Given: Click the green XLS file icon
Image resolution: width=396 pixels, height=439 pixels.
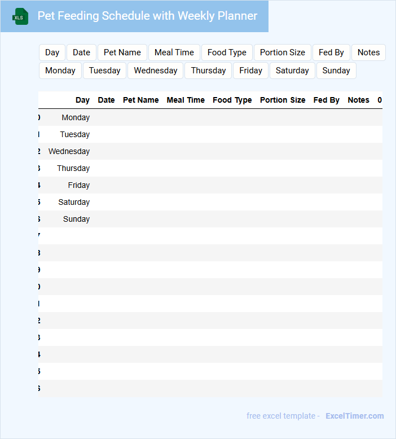Looking at the screenshot, I should pos(20,16).
